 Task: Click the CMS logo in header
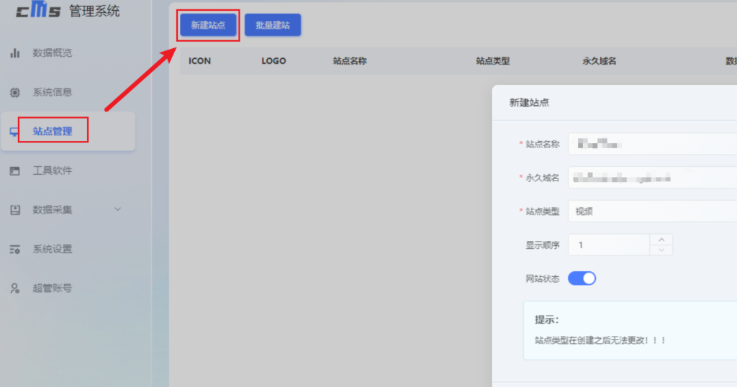[38, 11]
